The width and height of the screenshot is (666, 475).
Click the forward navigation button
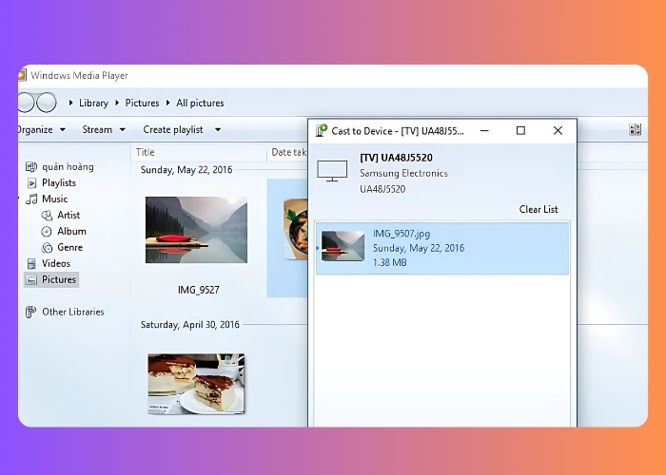(x=46, y=103)
